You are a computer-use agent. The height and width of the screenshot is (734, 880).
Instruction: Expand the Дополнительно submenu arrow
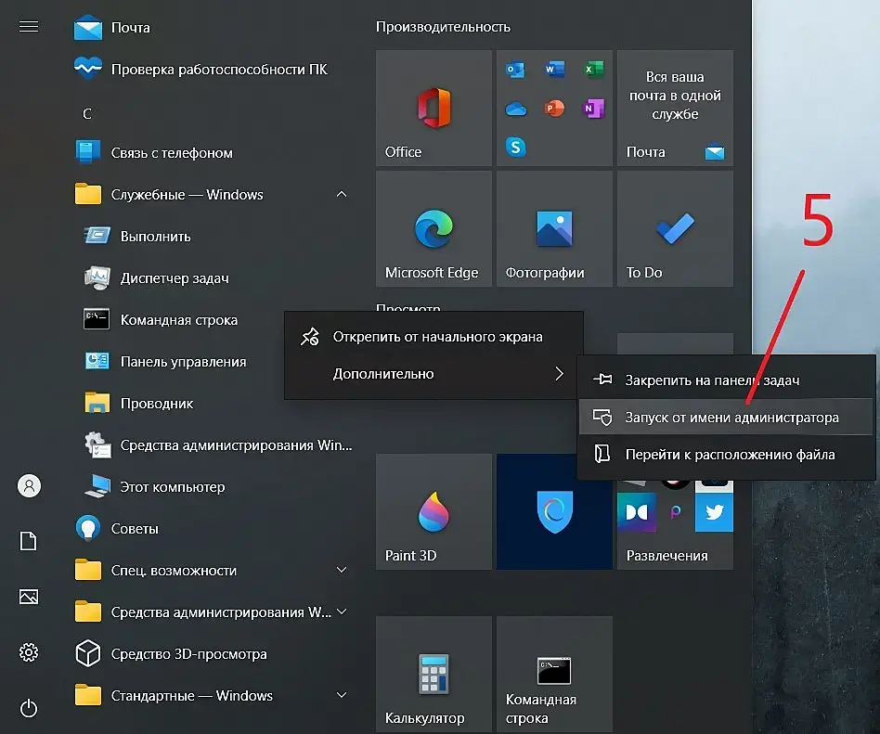point(559,374)
